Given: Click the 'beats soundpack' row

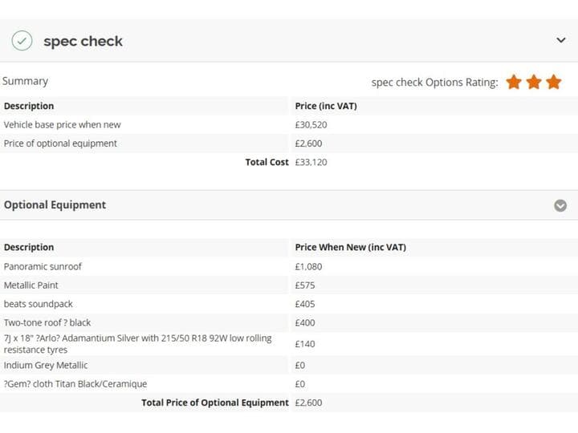Looking at the screenshot, I should [x=289, y=304].
